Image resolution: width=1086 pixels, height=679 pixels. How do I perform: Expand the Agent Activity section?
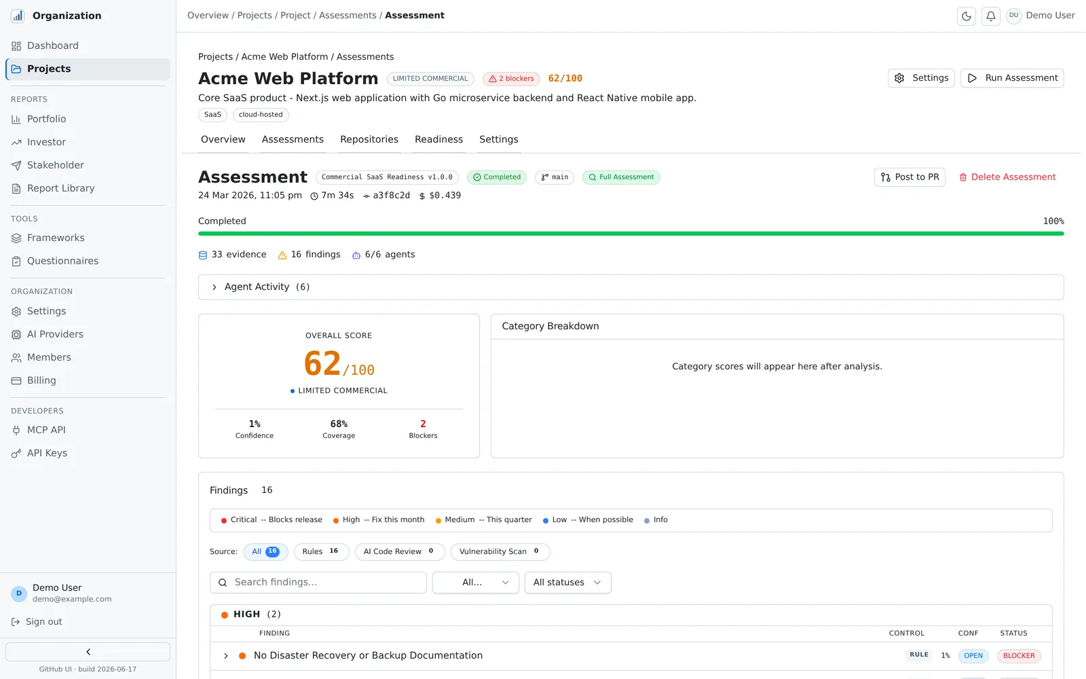point(631,287)
